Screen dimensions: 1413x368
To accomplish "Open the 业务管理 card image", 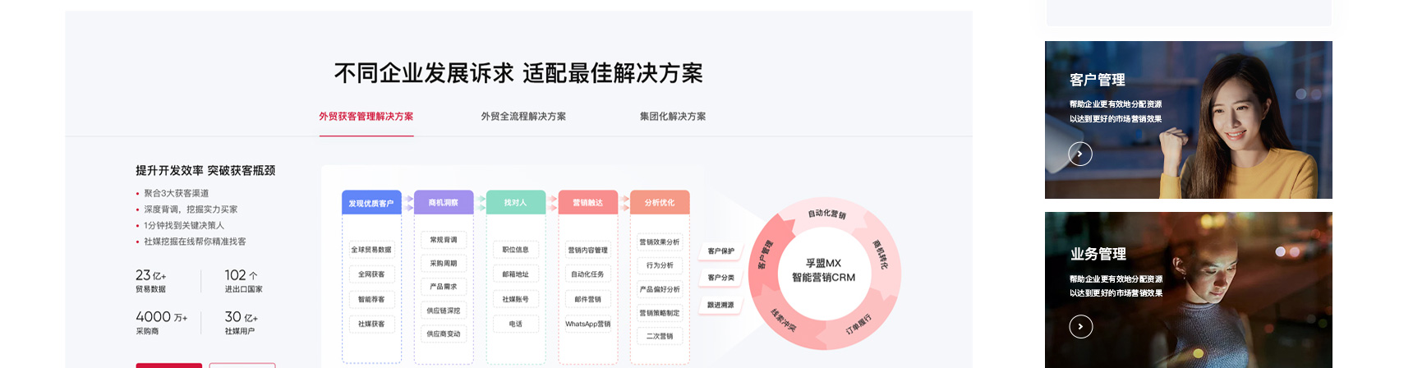I will point(1189,290).
